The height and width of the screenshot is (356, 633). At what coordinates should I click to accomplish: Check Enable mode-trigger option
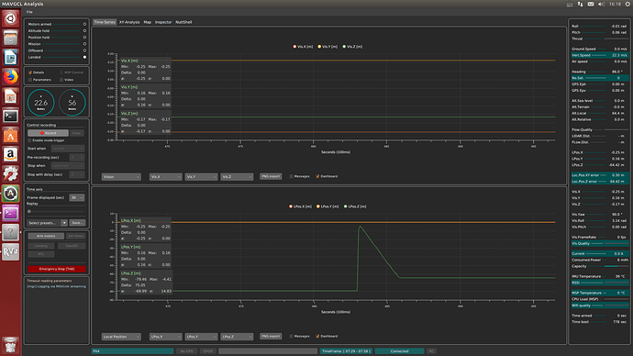pos(29,140)
